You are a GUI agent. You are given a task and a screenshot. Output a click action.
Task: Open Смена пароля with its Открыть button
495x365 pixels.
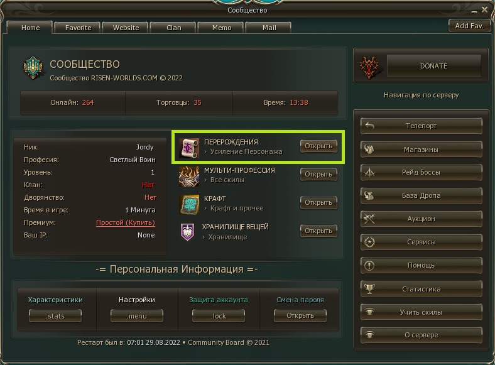point(300,316)
